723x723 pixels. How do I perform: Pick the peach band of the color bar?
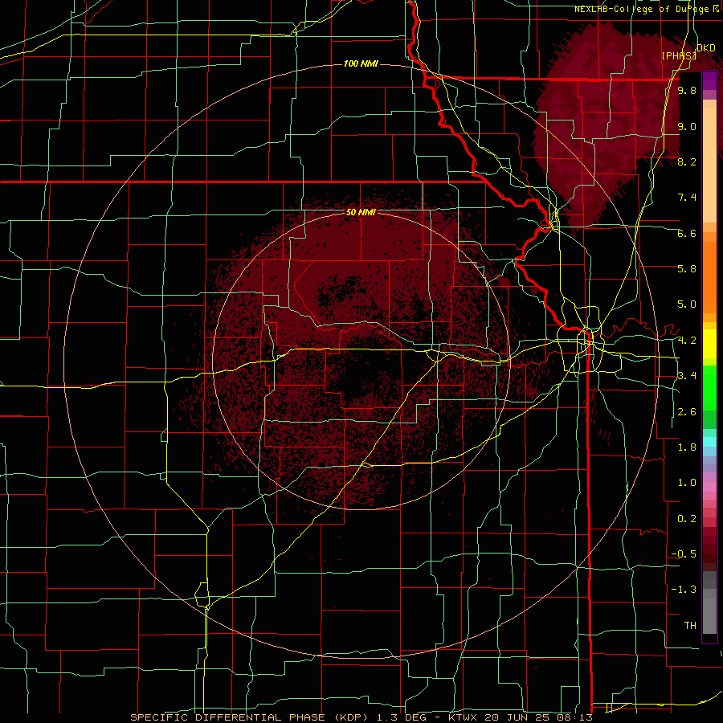(709, 161)
